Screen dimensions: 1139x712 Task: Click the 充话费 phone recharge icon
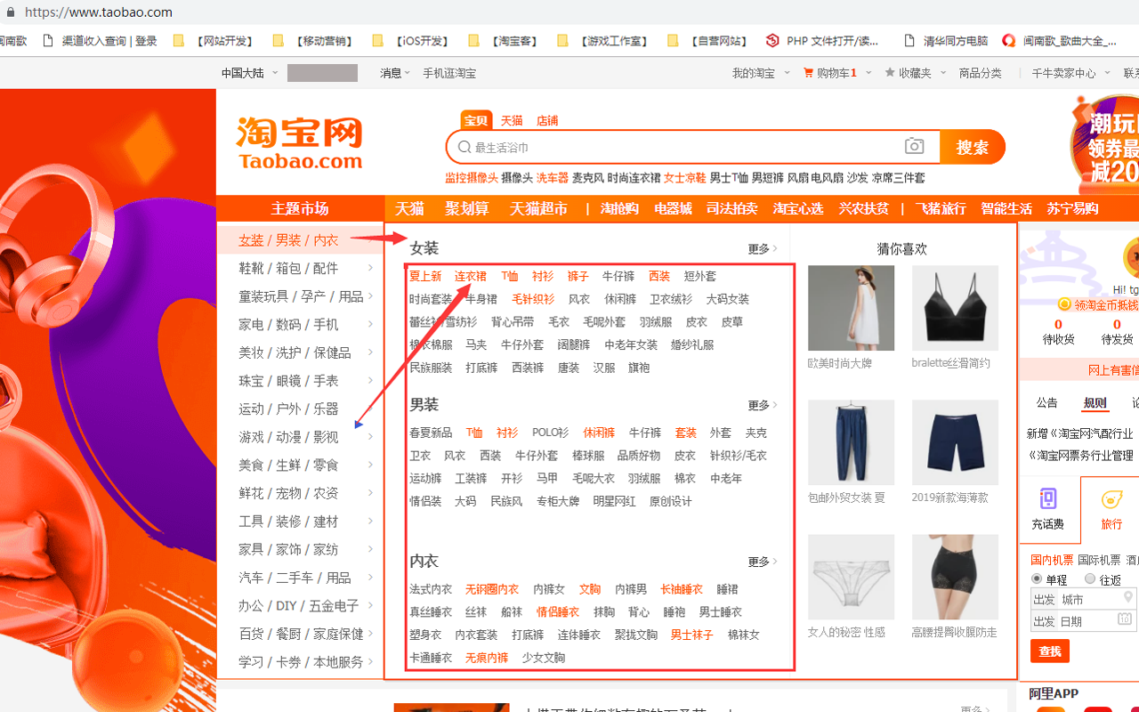(x=1047, y=498)
